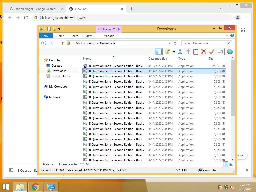Close the Chrome downloads bar

(x=247, y=170)
